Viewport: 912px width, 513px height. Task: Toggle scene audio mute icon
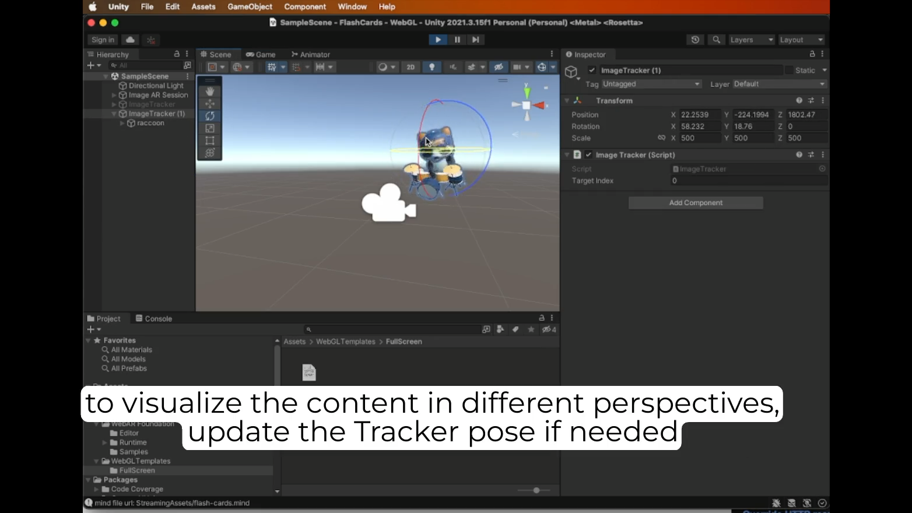pyautogui.click(x=453, y=67)
